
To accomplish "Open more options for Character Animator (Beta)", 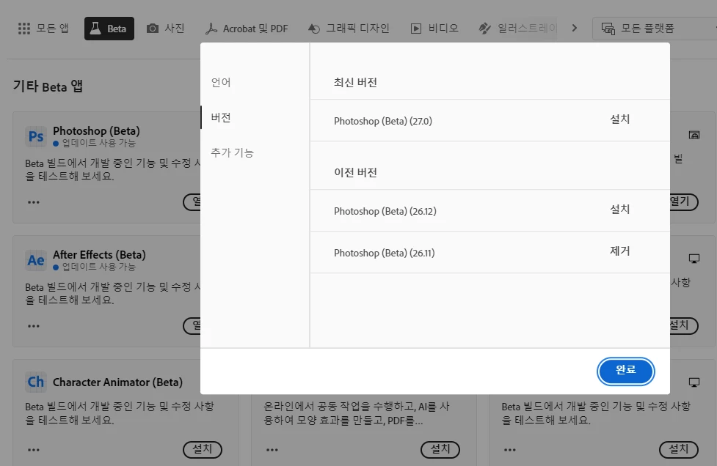I will [x=33, y=450].
